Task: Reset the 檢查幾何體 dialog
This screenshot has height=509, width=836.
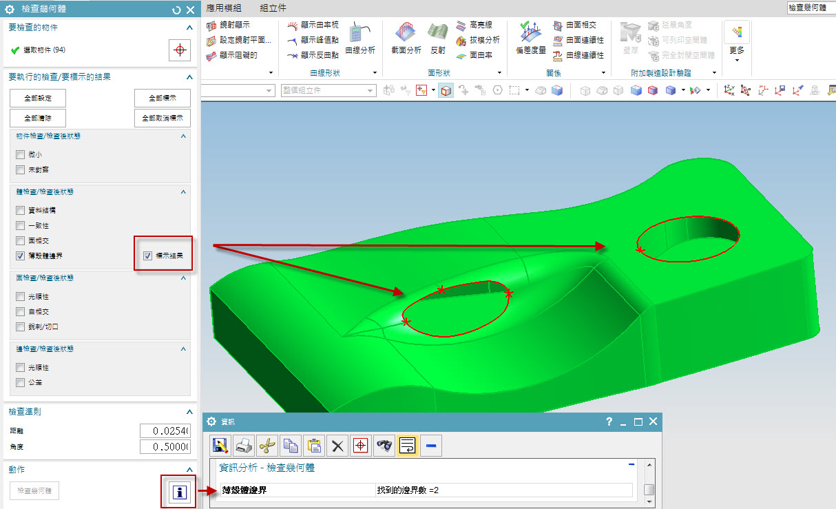Action: coord(177,10)
